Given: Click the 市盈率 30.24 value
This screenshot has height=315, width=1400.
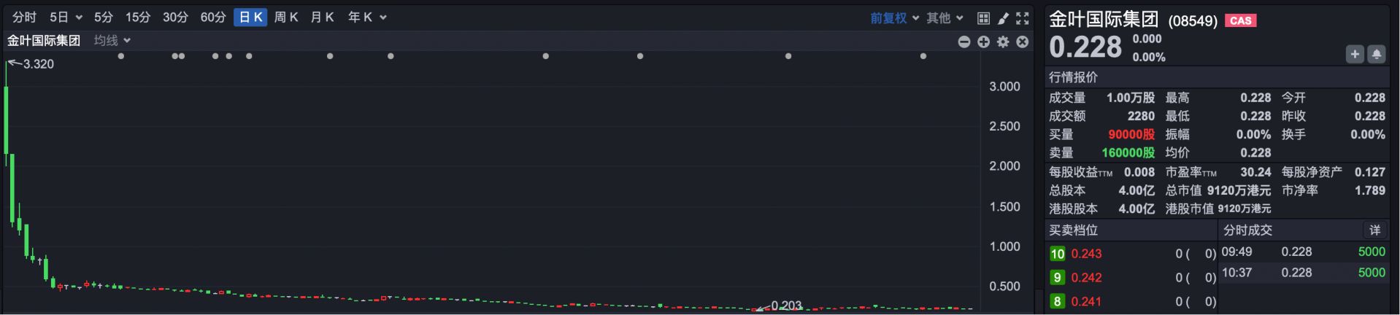Looking at the screenshot, I should coord(1255,172).
